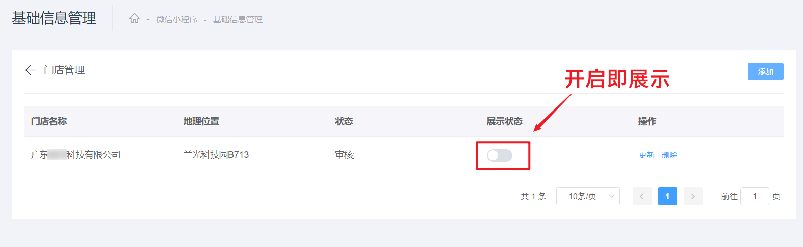Image resolution: width=803 pixels, height=247 pixels.
Task: Go back using the left arrow icon
Action: [x=31, y=70]
